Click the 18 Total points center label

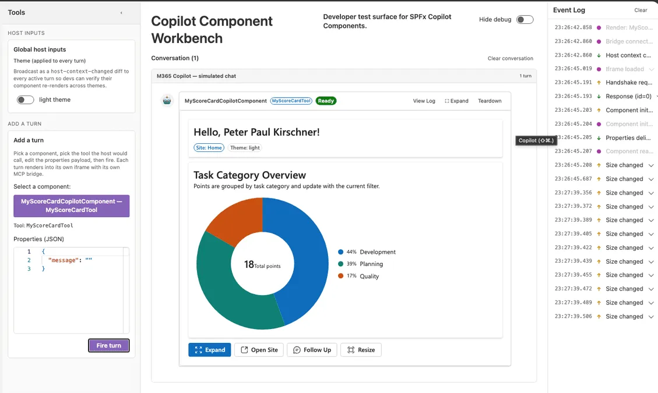pyautogui.click(x=262, y=265)
